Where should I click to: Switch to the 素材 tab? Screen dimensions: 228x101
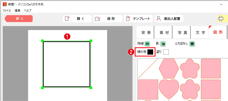163,33
